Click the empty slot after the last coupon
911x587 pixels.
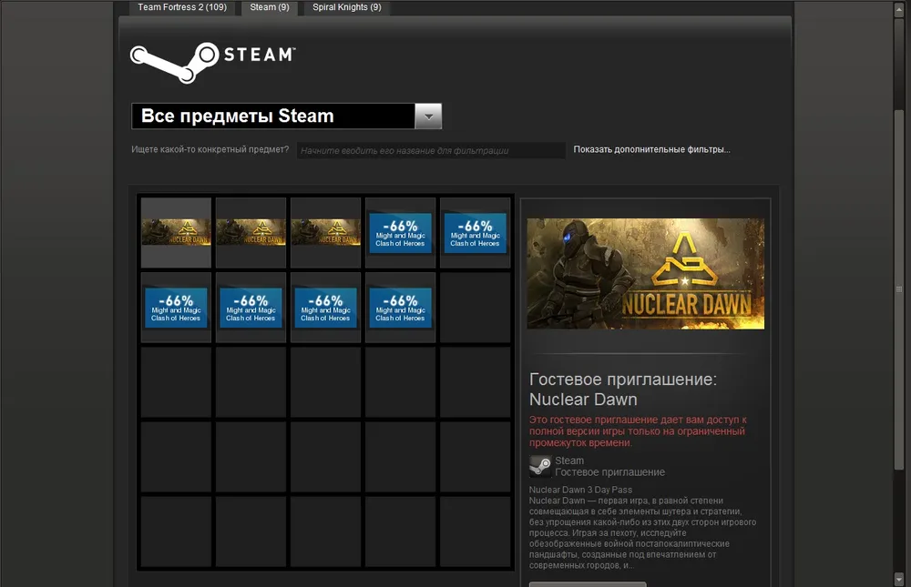pyautogui.click(x=475, y=307)
